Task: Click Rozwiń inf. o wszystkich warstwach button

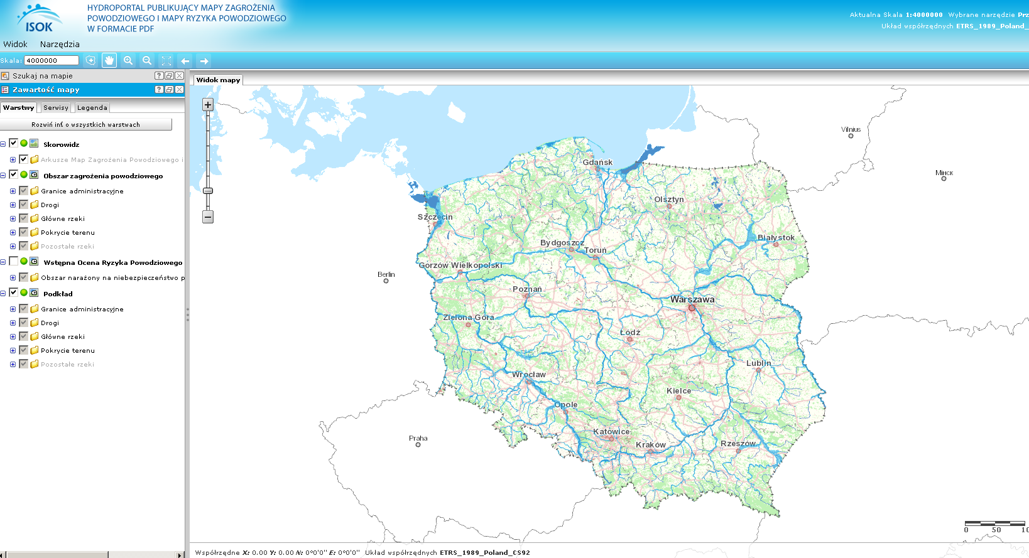Action: click(86, 124)
